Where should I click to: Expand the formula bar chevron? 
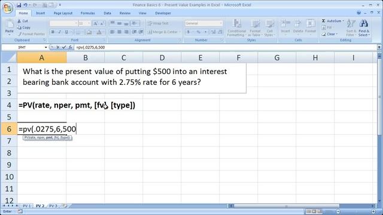(379, 47)
